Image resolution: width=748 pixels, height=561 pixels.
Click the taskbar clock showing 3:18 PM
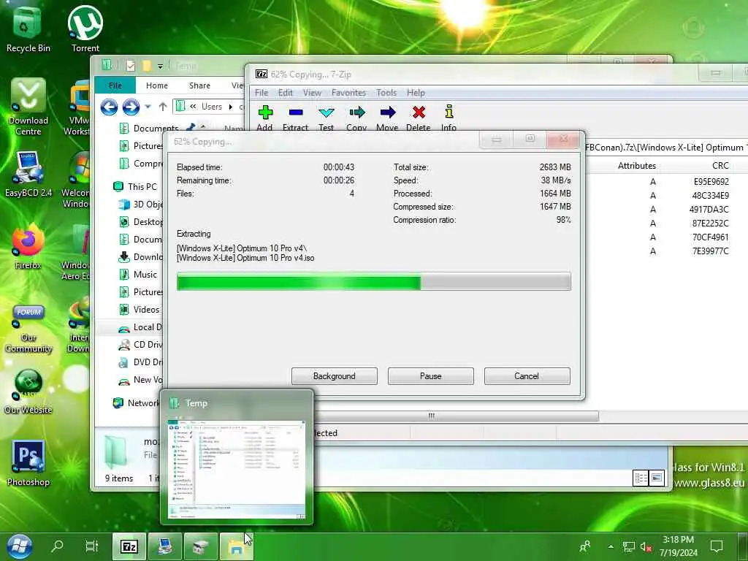coord(679,546)
